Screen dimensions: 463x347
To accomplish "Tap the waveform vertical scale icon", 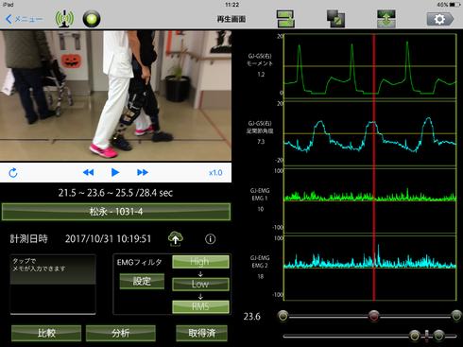I will (386, 19).
